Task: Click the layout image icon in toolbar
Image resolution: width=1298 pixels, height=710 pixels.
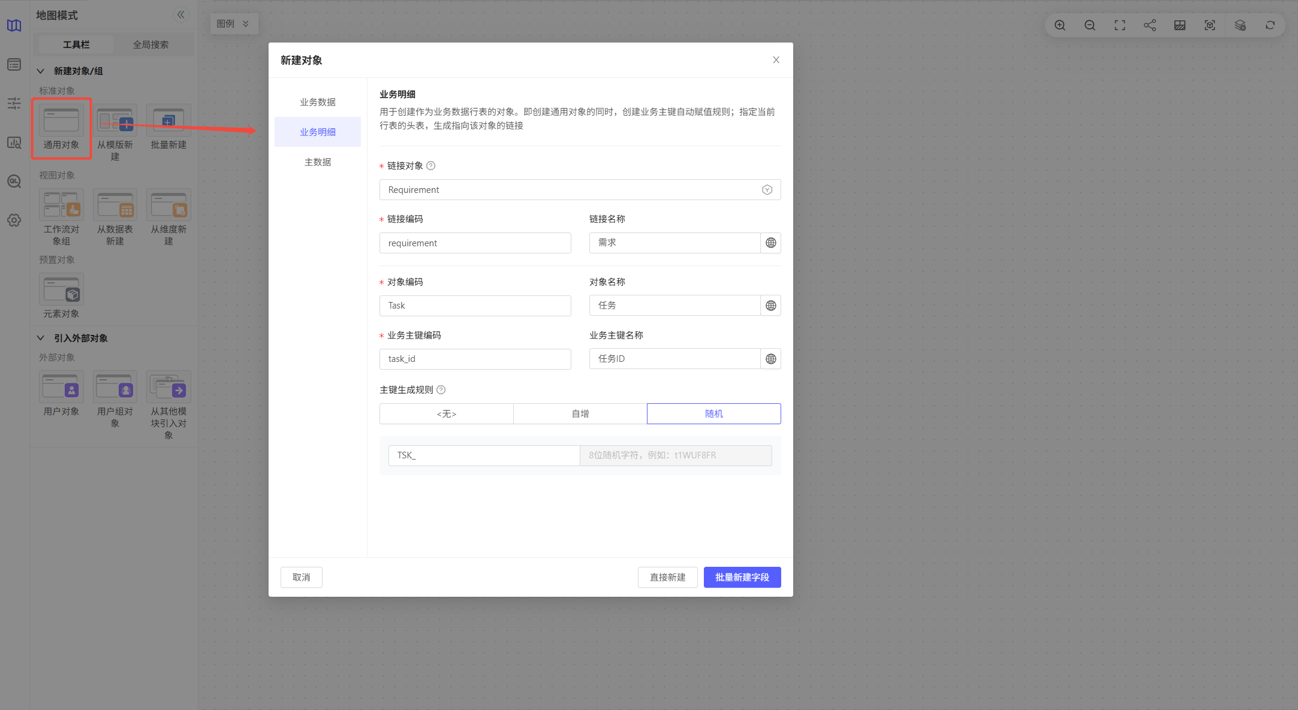Action: click(1180, 25)
